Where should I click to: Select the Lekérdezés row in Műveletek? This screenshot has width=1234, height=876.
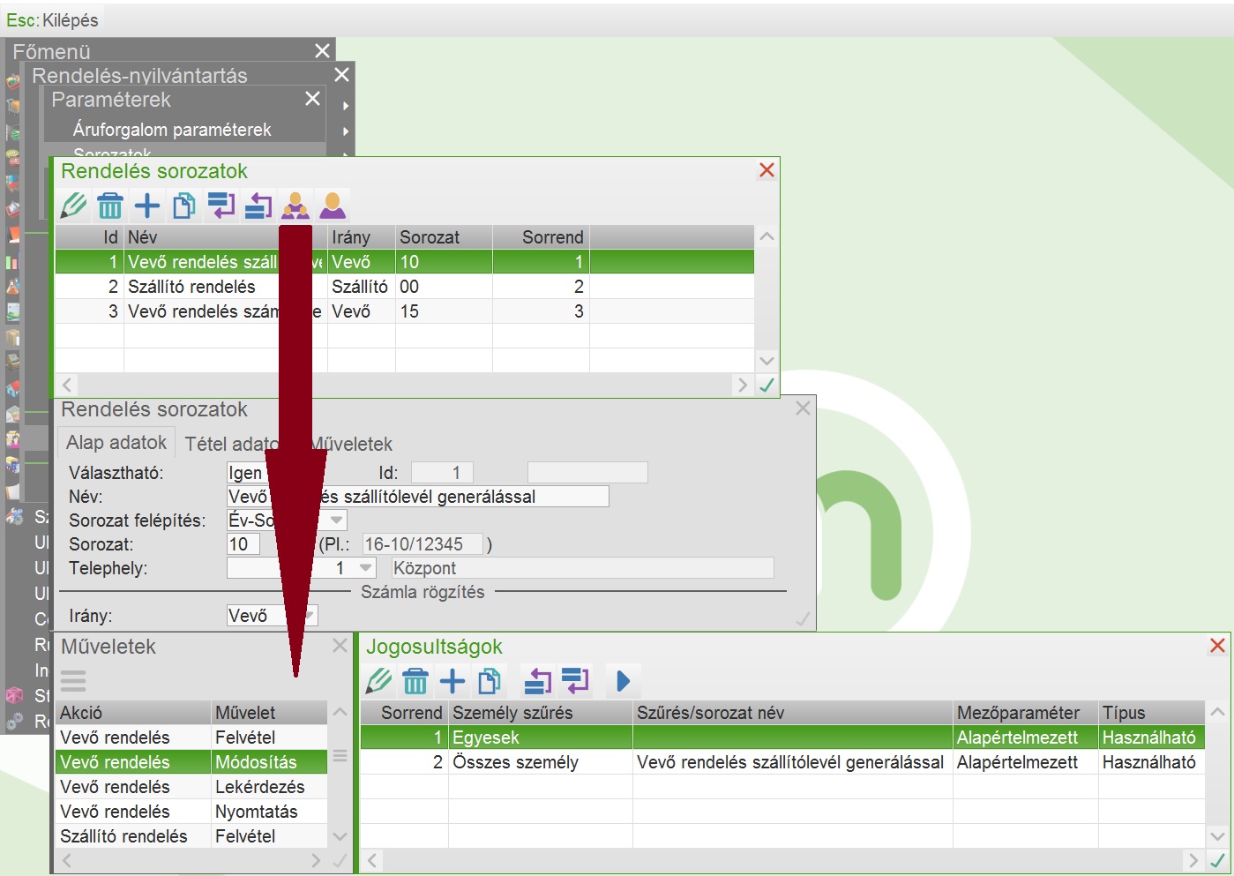pyautogui.click(x=191, y=787)
